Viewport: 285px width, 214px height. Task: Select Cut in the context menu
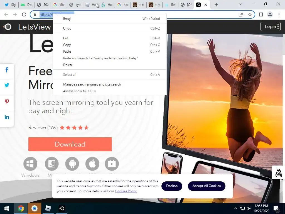click(x=110, y=38)
